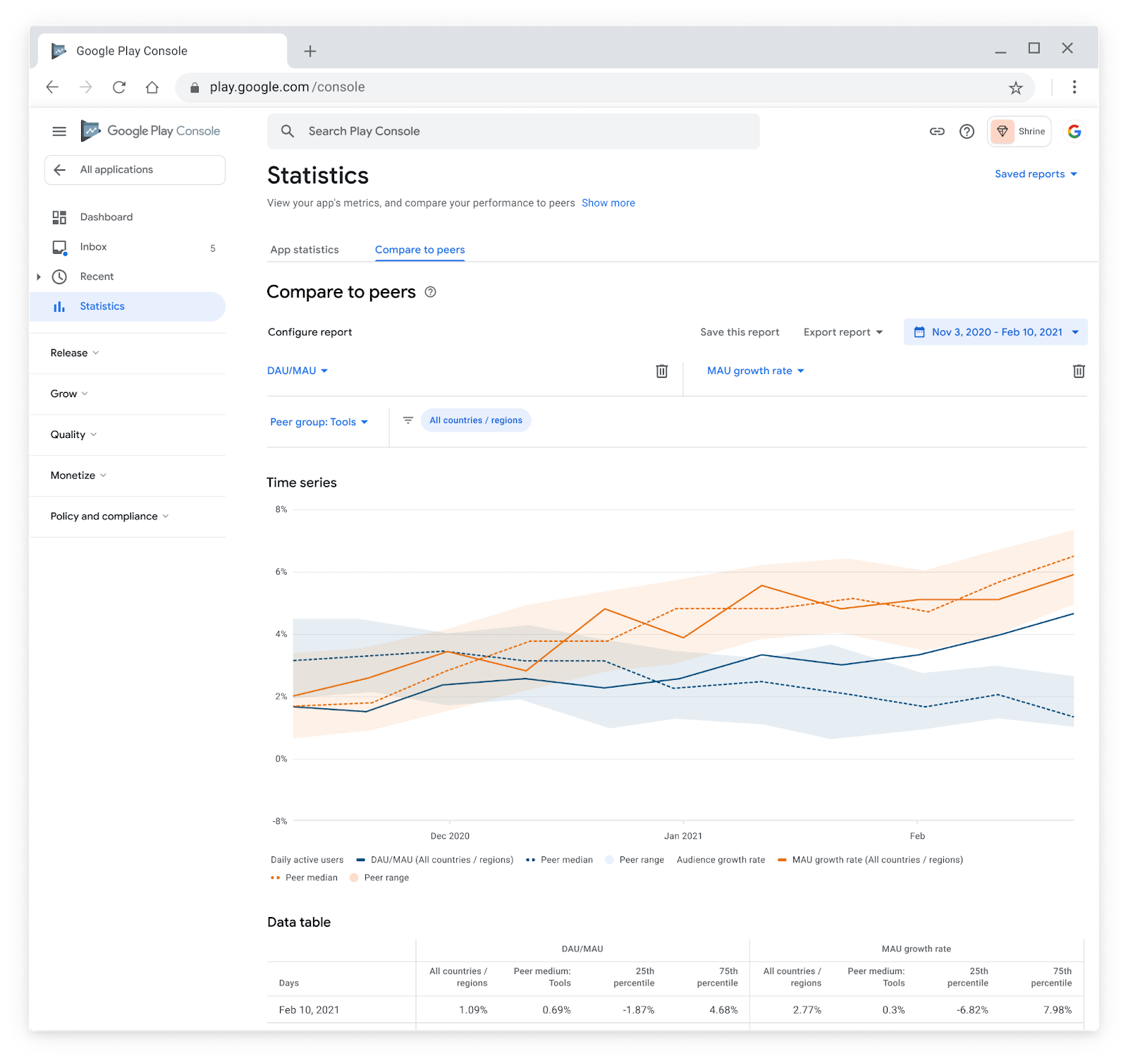Click the All applications button

[x=135, y=170]
